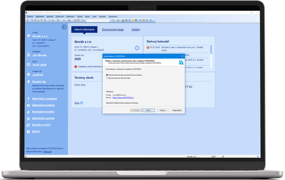Click the toolbar search input field

click(x=98, y=21)
